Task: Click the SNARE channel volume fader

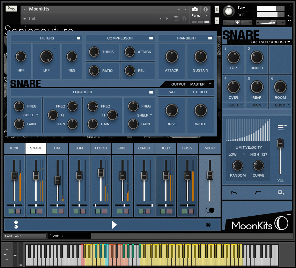Action: [x=36, y=176]
